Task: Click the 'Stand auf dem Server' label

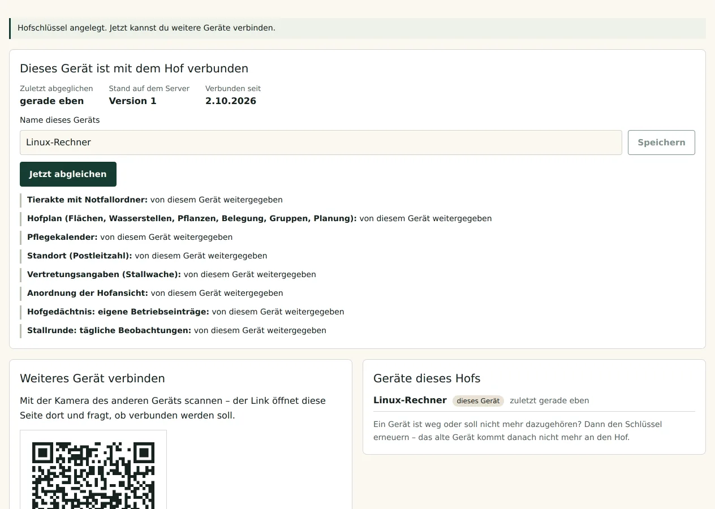Action: pos(149,89)
